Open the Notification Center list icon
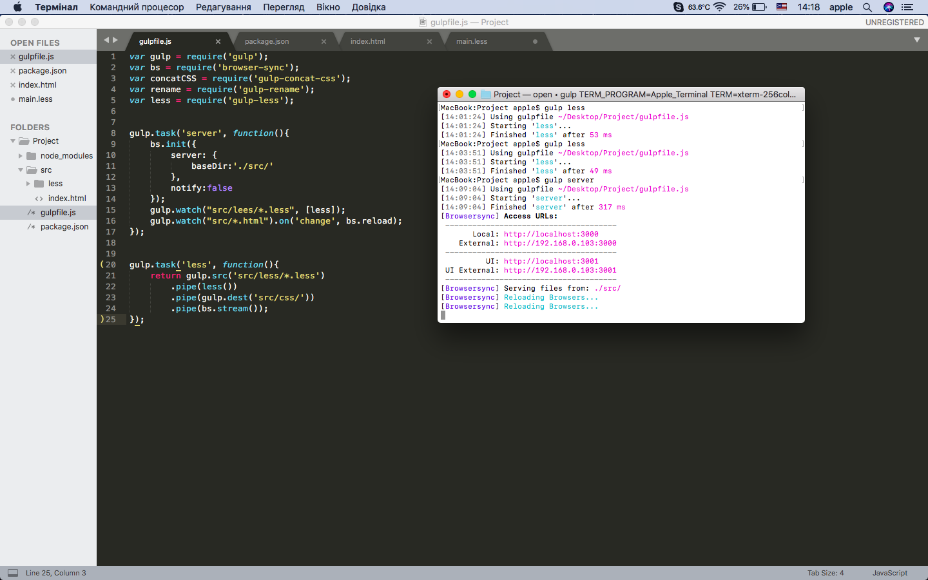 click(907, 7)
